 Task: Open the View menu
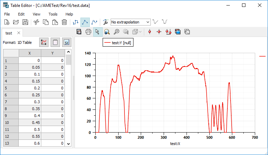(x=36, y=14)
